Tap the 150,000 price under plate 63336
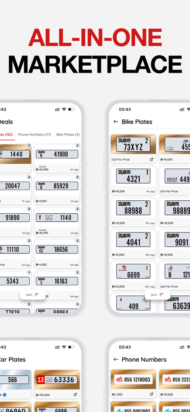Image resolution: width=190 pixels, height=412 pixels. click(x=43, y=395)
